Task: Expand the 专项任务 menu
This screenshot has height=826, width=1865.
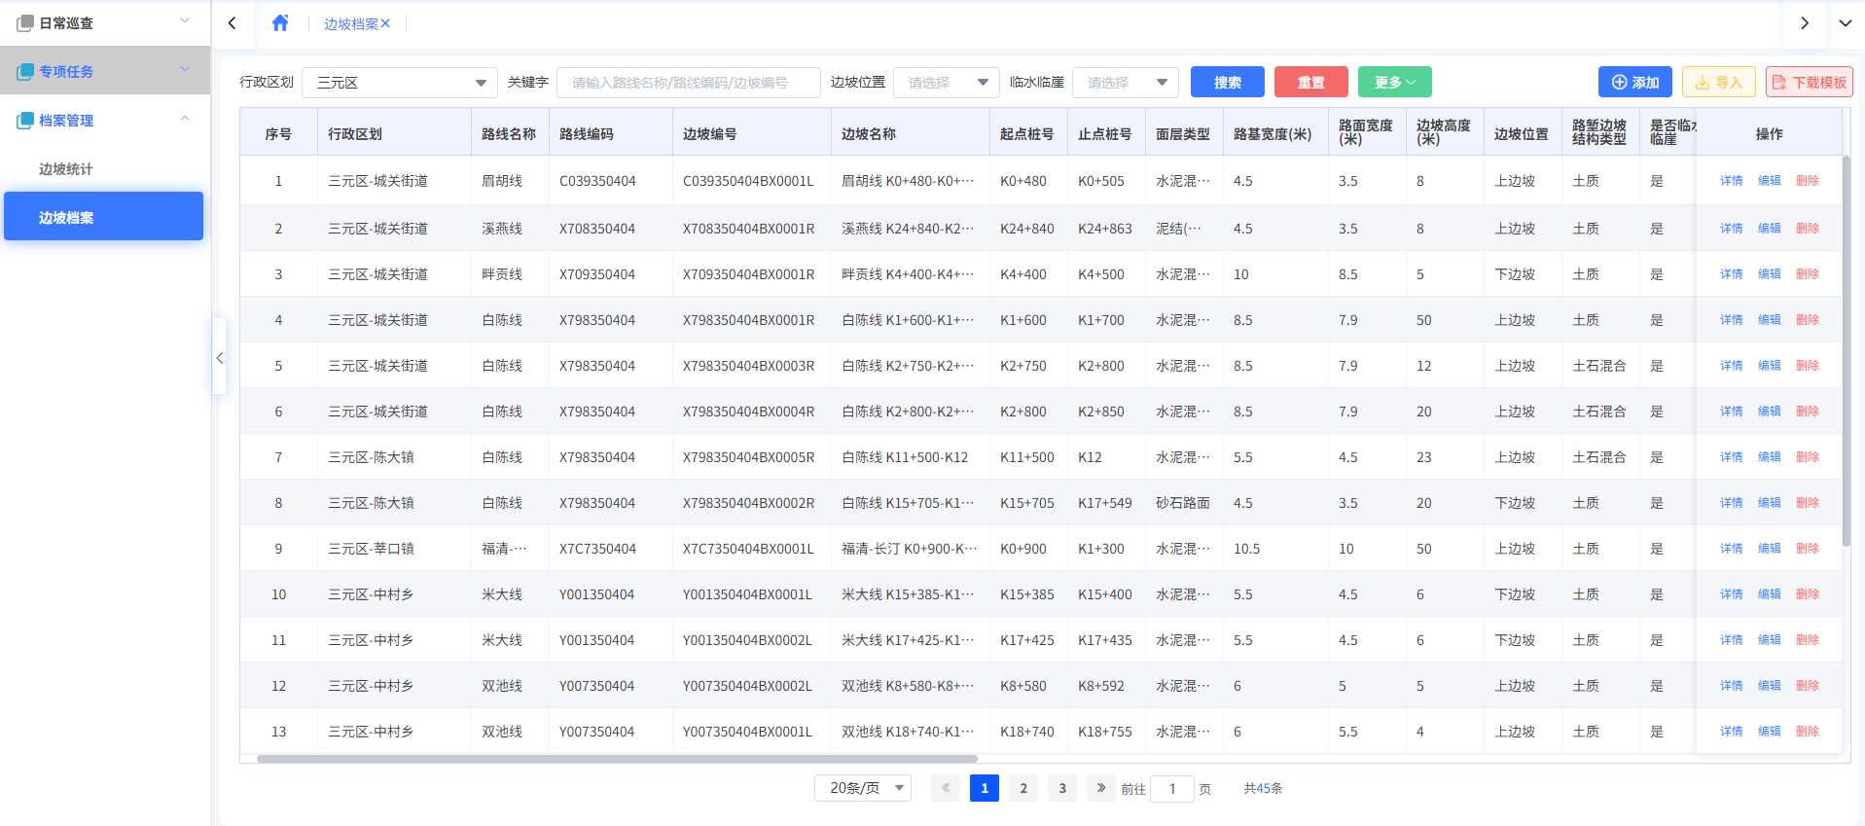Action: [105, 71]
